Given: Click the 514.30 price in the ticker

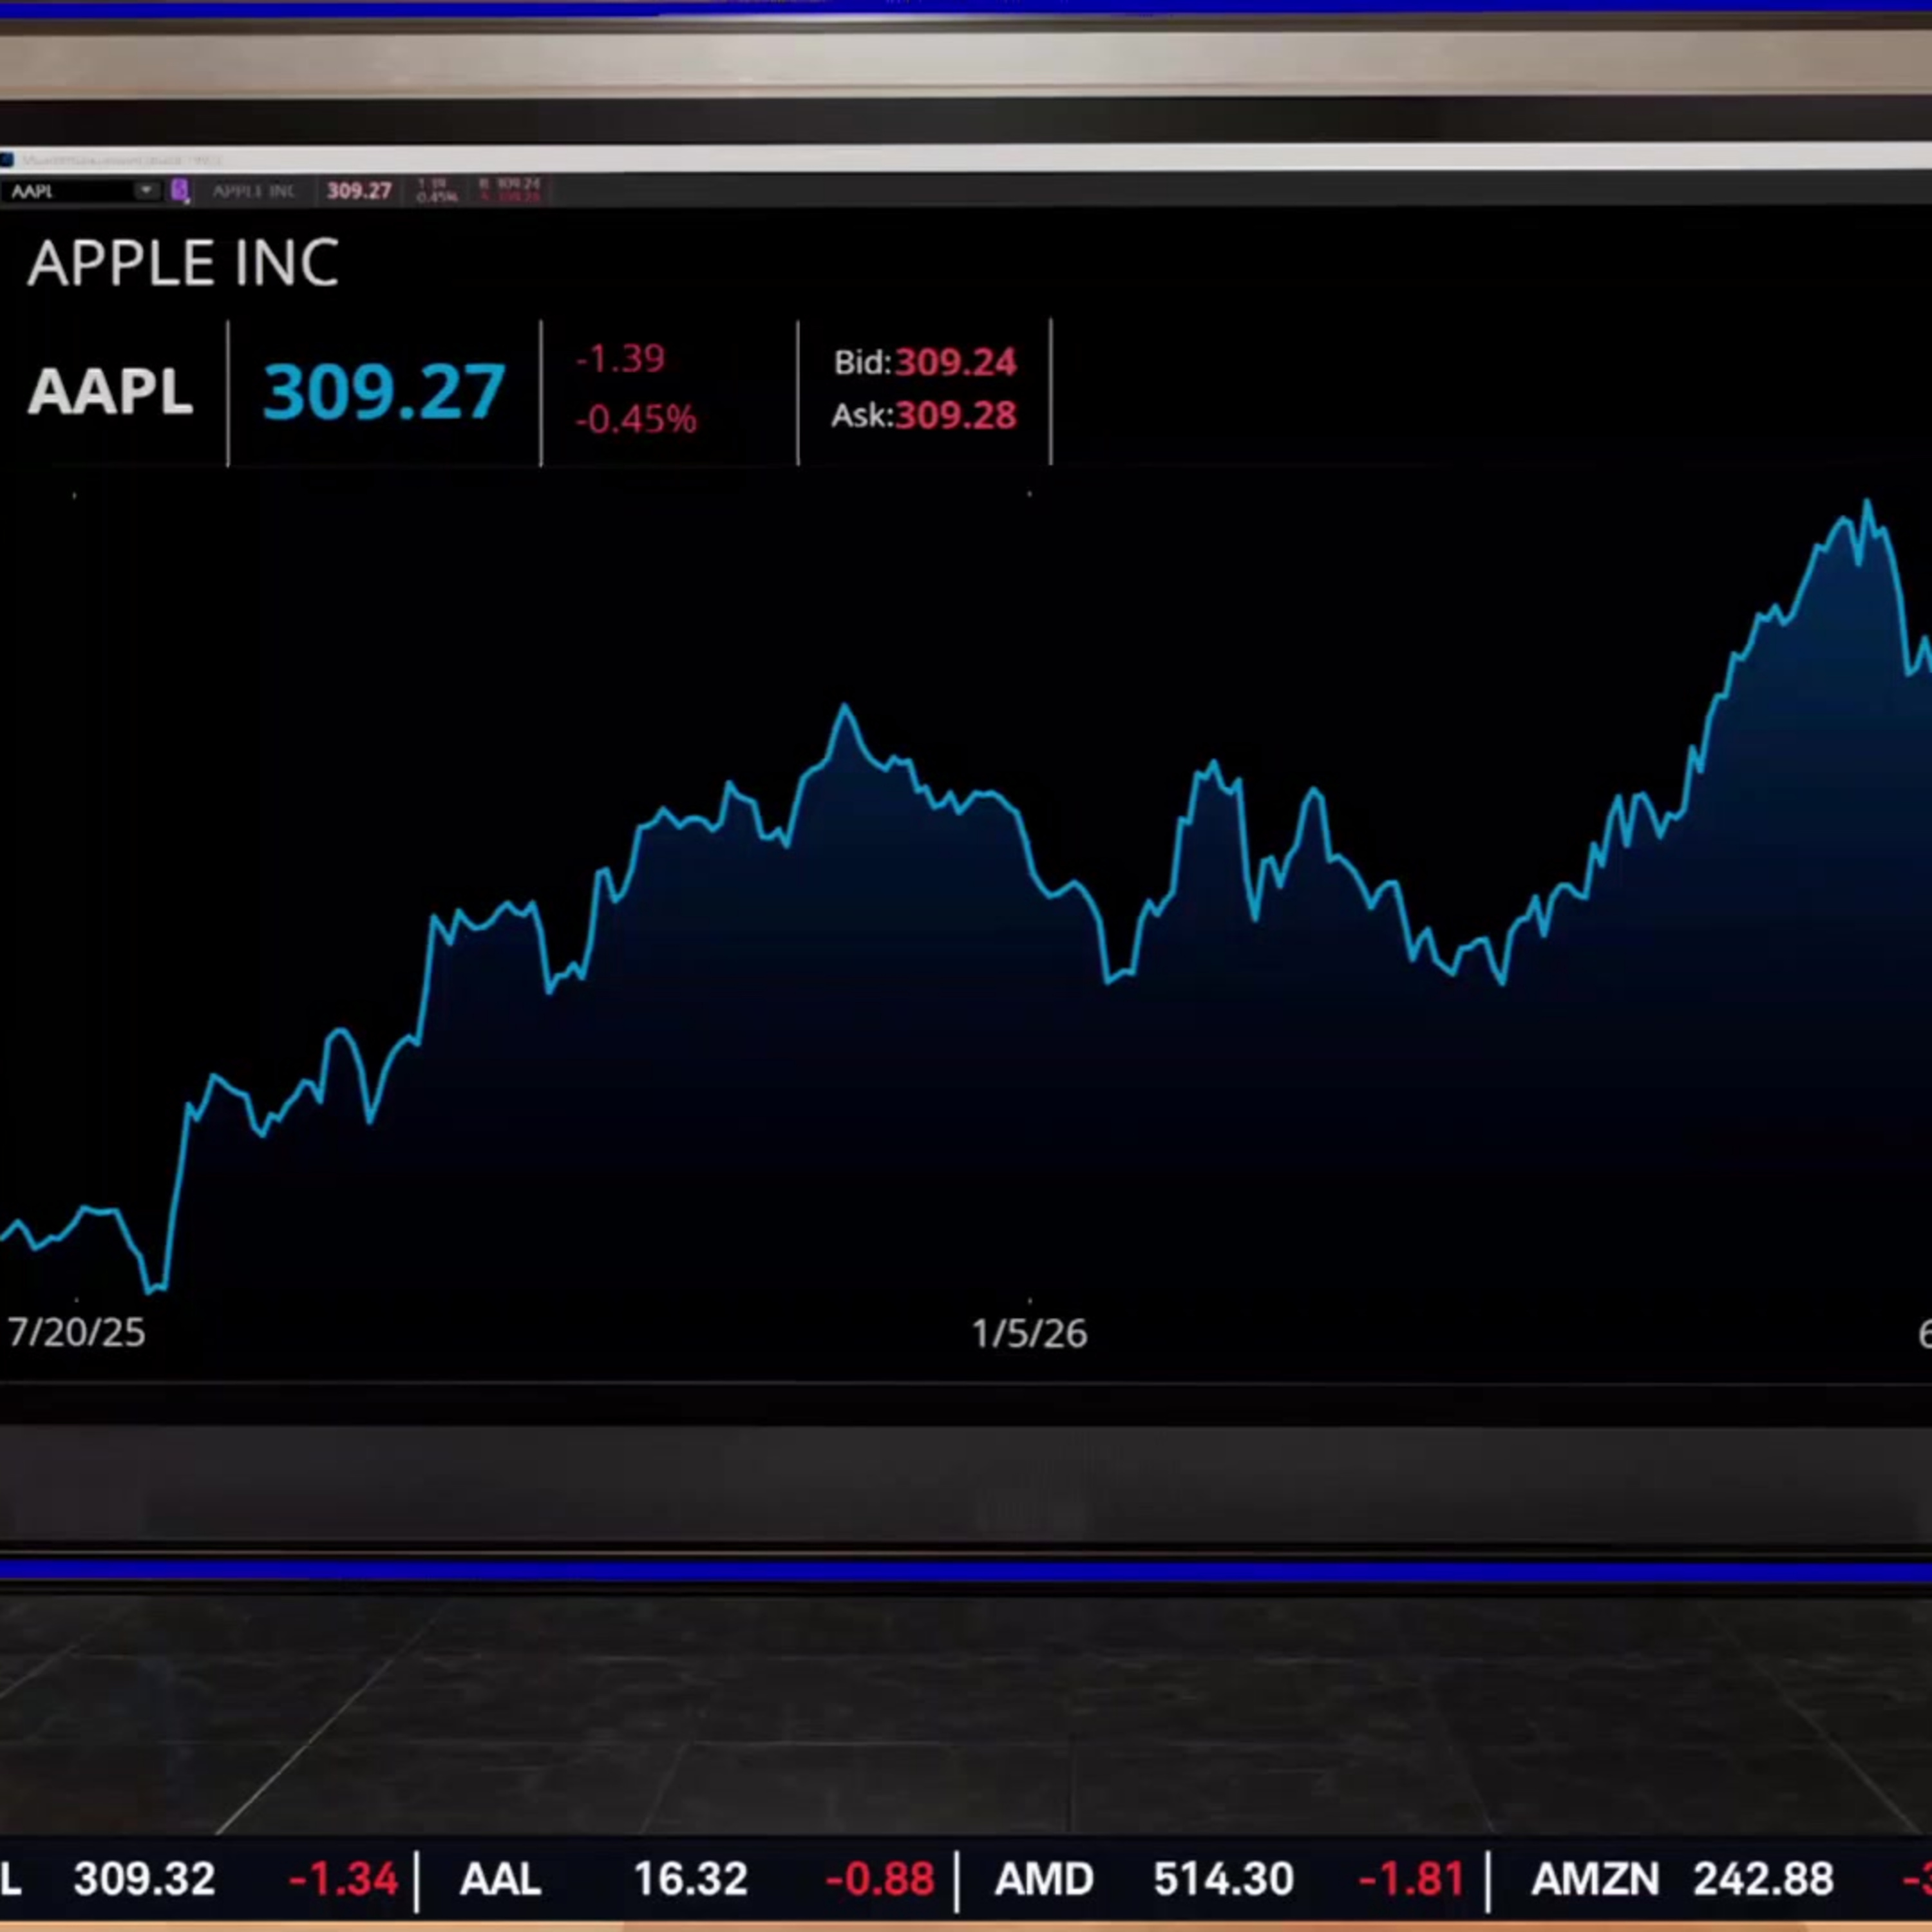Looking at the screenshot, I should point(1224,1879).
